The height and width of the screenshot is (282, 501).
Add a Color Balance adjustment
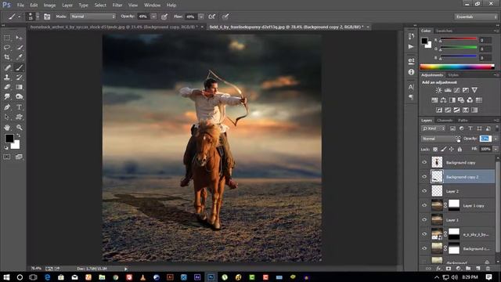coord(444,100)
